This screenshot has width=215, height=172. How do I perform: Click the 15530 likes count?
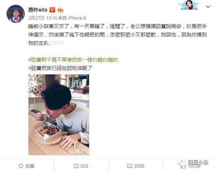pyautogui.click(x=194, y=166)
